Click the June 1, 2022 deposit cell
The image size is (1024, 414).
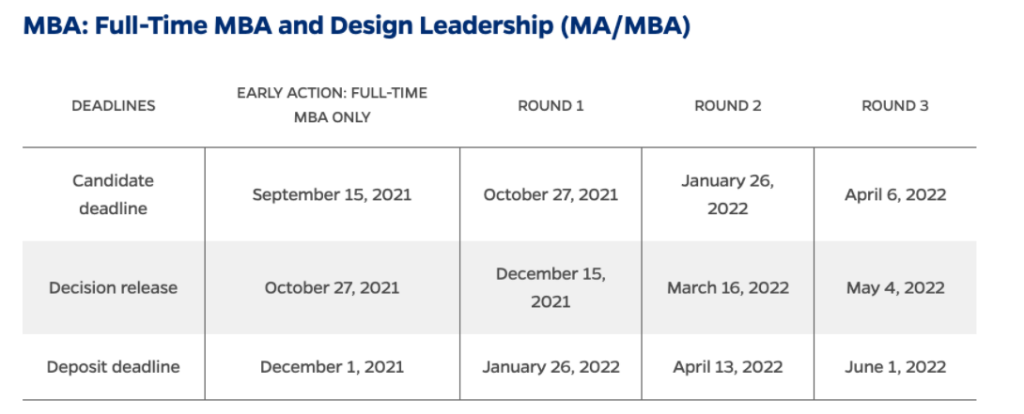click(895, 366)
